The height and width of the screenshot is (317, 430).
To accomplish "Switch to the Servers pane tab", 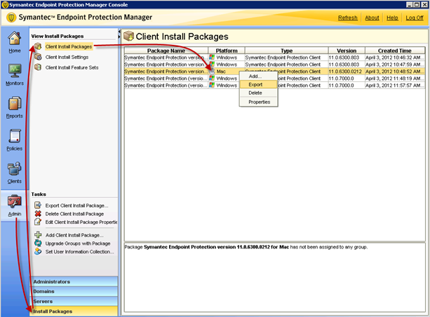I will pyautogui.click(x=74, y=301).
